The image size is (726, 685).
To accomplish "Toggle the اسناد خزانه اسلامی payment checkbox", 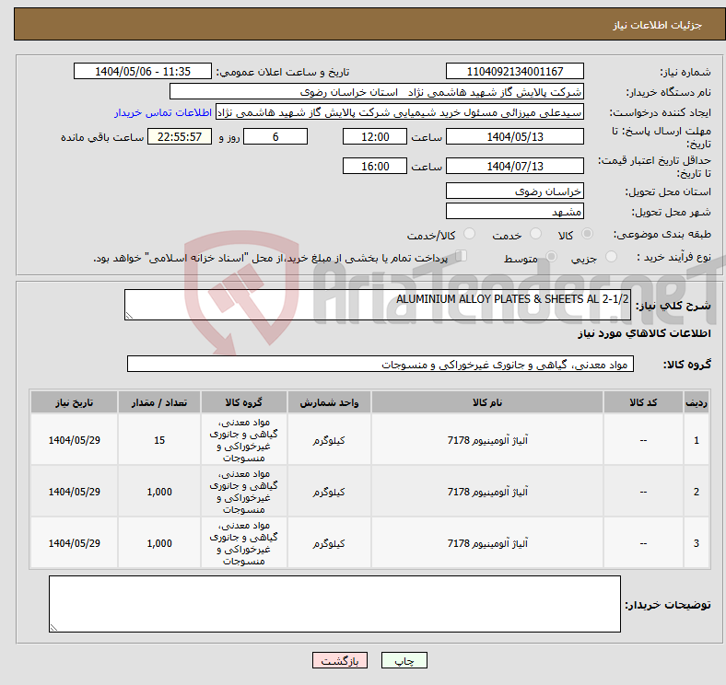I will [x=462, y=255].
